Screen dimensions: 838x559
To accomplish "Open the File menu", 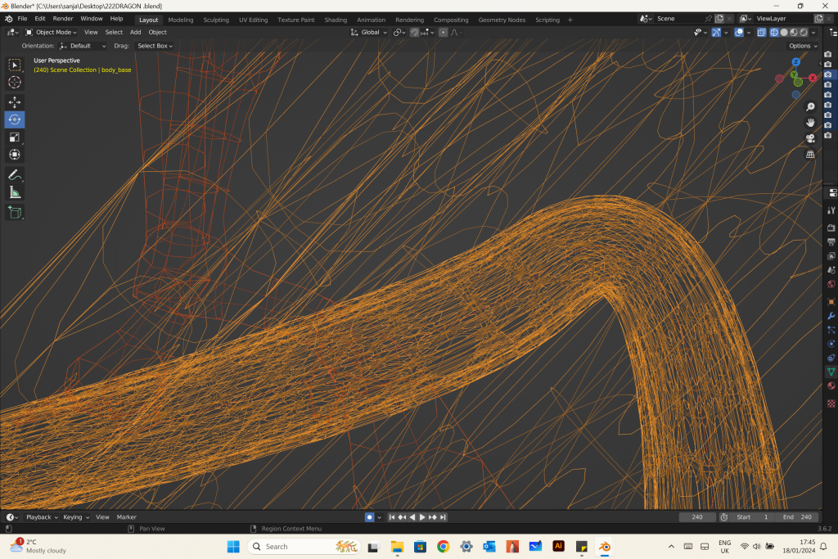I will (x=22, y=19).
